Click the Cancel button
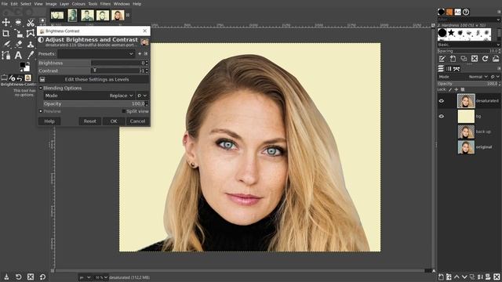This screenshot has width=502, height=282. [x=138, y=121]
